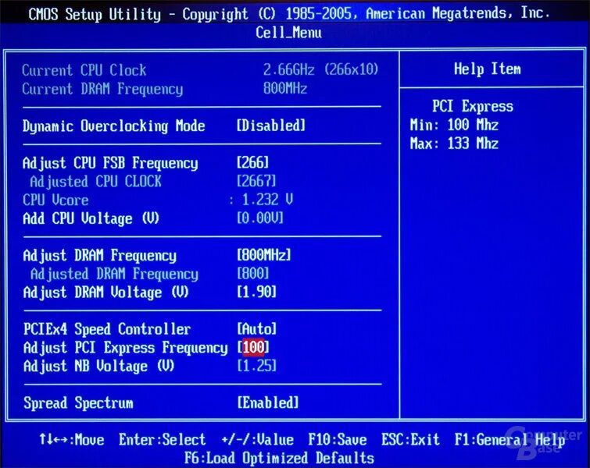Image resolution: width=590 pixels, height=468 pixels.
Task: Click the Adjust CPU FSB Frequency label
Action: pos(110,163)
